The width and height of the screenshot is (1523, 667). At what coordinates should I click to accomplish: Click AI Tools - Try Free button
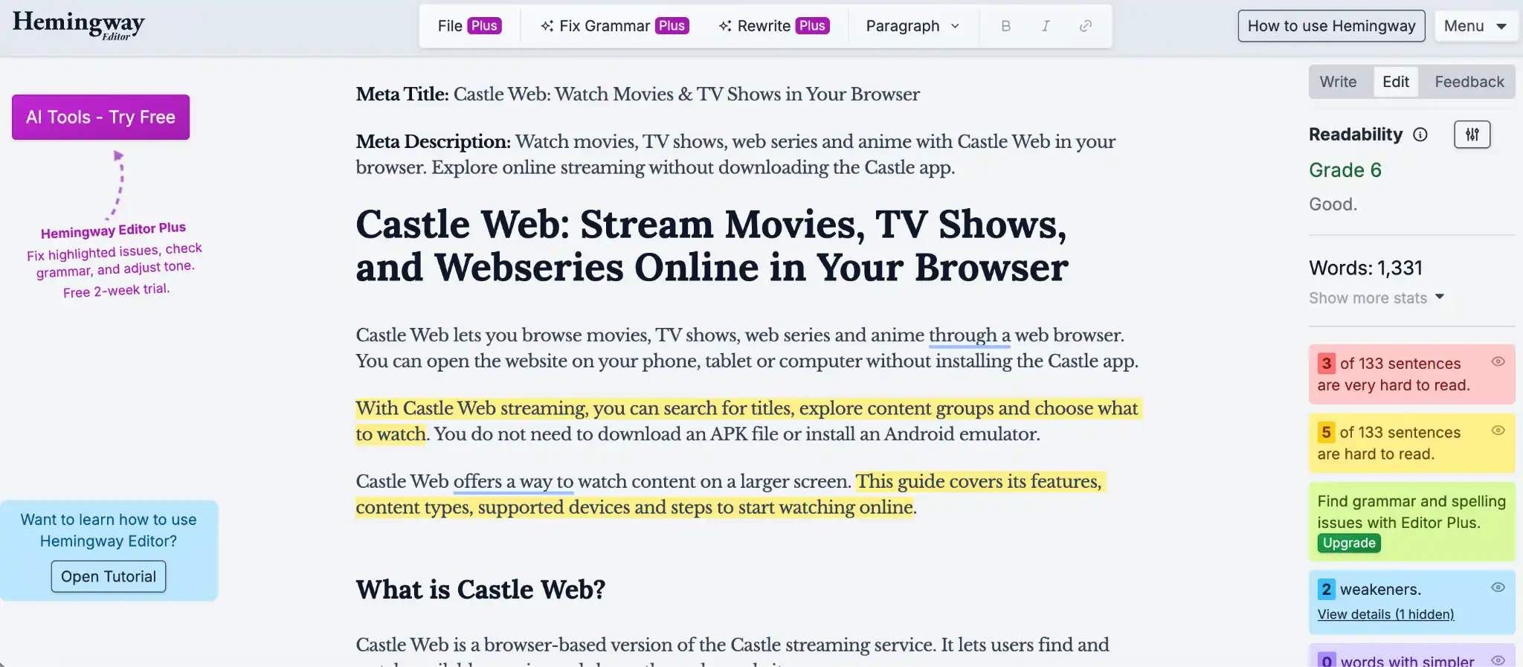pyautogui.click(x=100, y=117)
